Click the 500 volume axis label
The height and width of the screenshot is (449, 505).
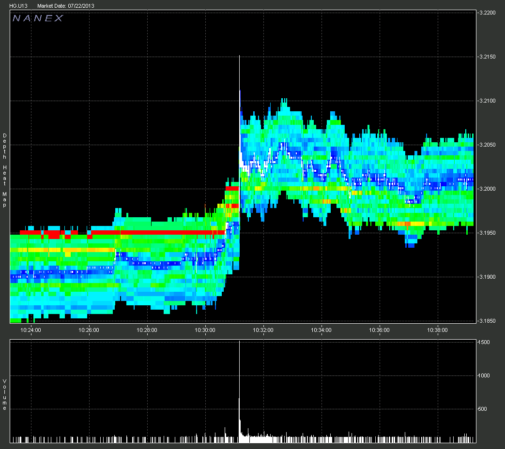[483, 409]
